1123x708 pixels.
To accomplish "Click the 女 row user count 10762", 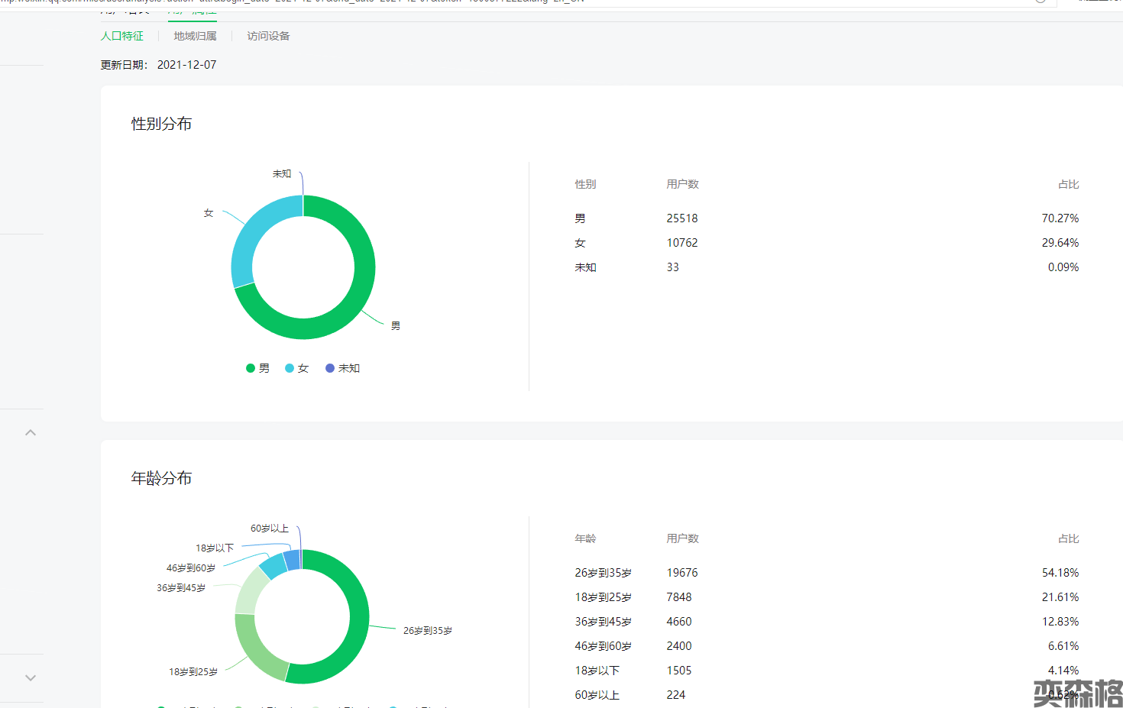I will 681,243.
